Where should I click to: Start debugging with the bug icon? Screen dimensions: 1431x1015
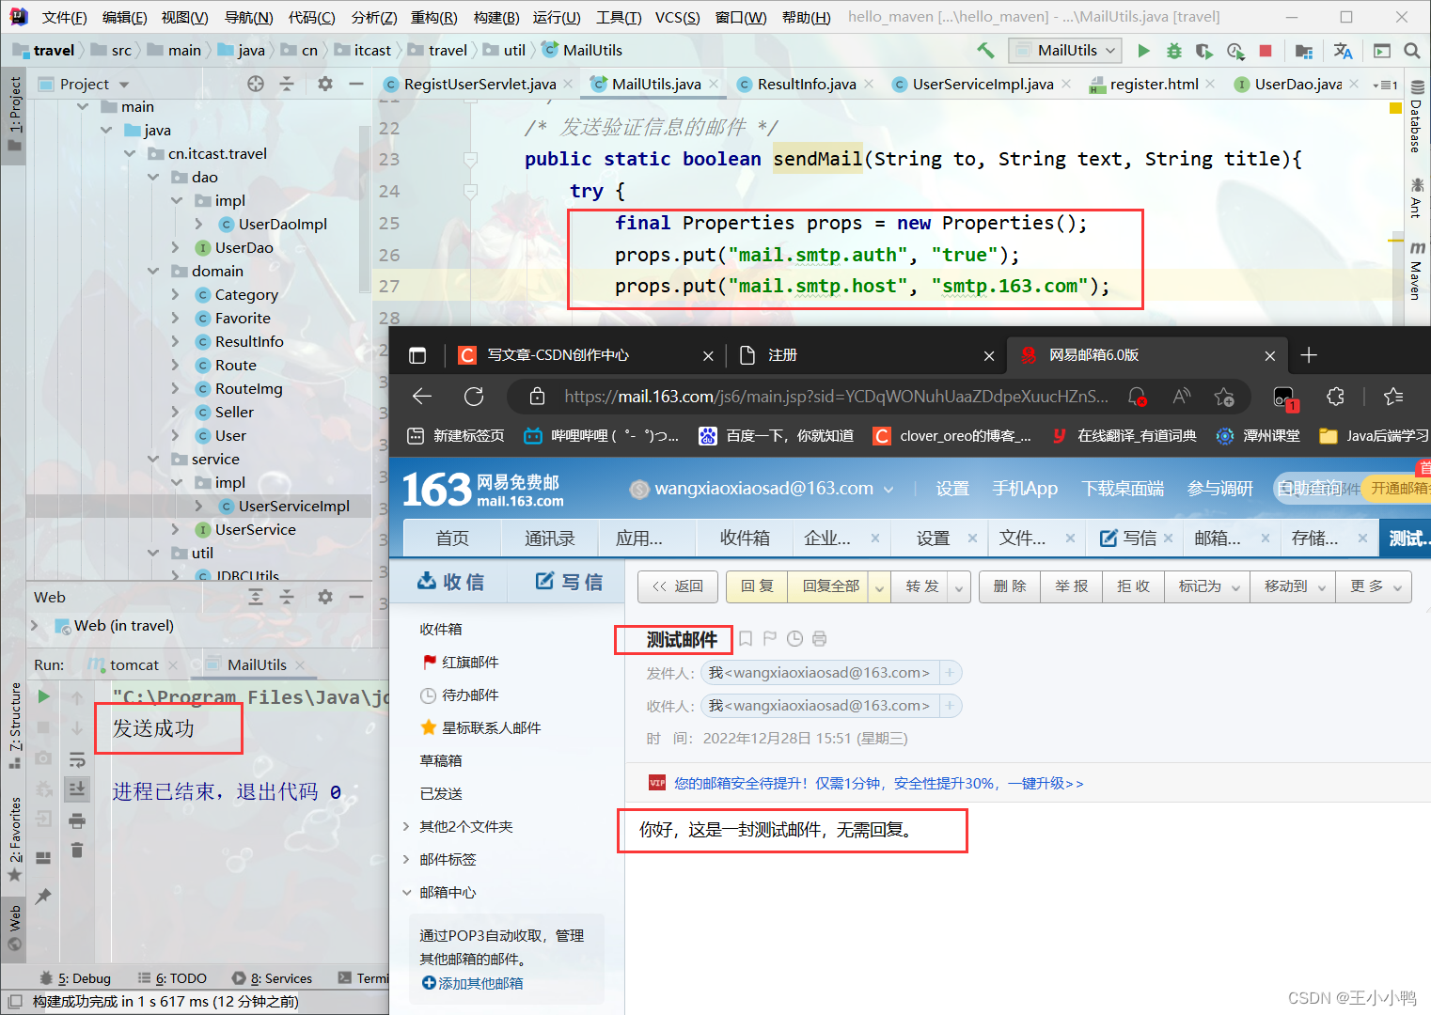point(1173,51)
